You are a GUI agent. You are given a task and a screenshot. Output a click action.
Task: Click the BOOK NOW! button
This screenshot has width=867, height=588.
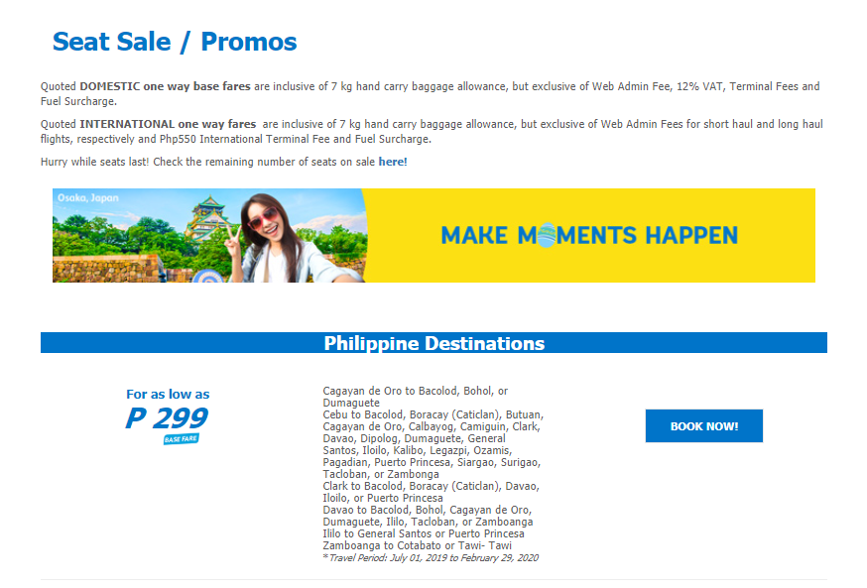pyautogui.click(x=704, y=426)
